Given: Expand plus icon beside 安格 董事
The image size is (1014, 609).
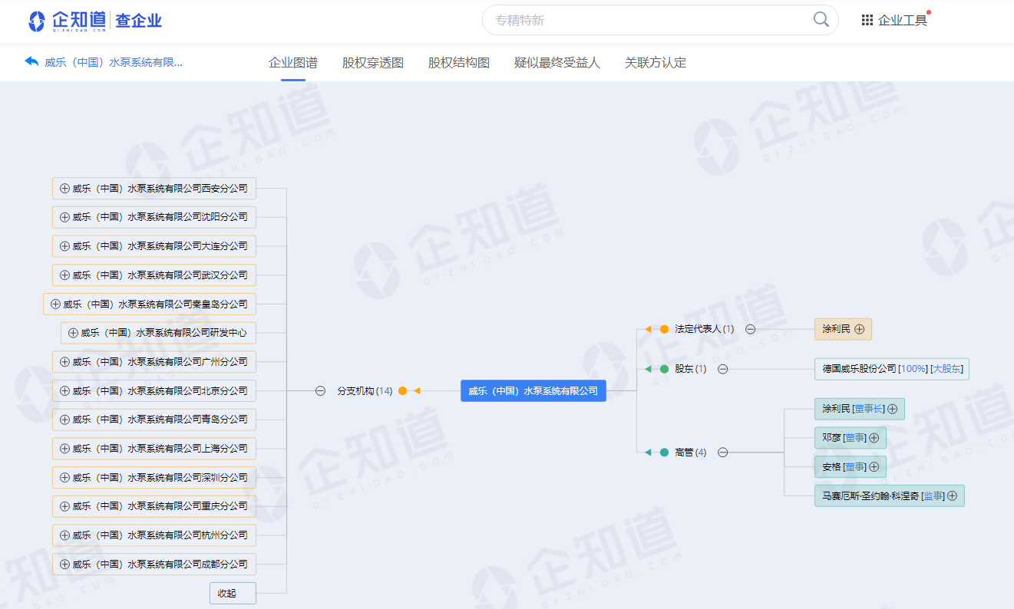Looking at the screenshot, I should pyautogui.click(x=874, y=466).
